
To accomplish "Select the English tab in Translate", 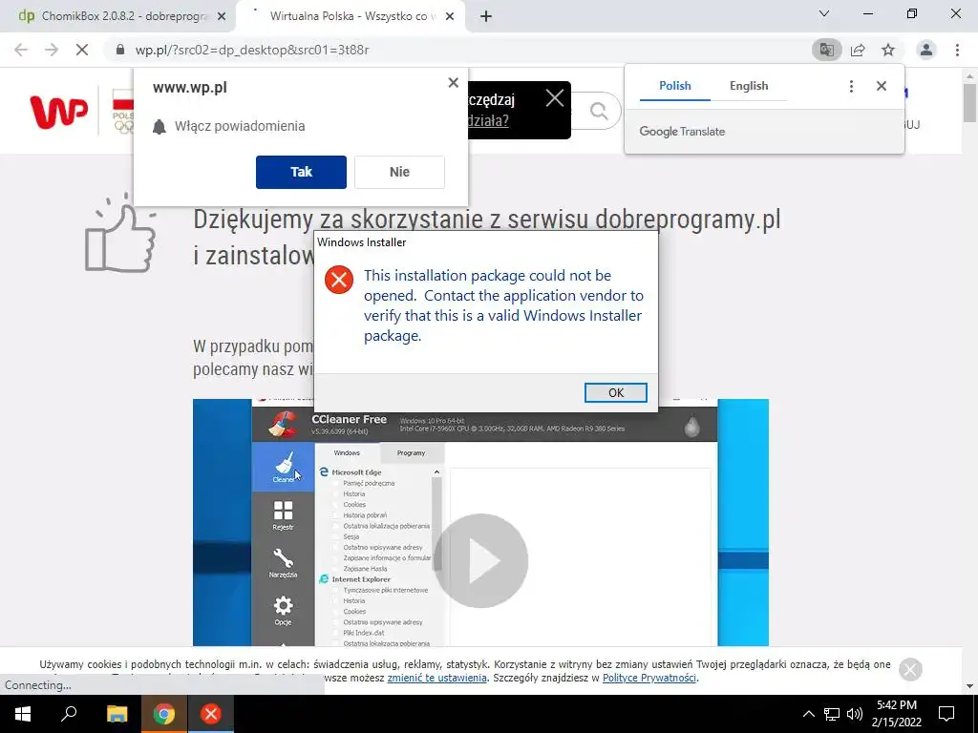I will 749,86.
